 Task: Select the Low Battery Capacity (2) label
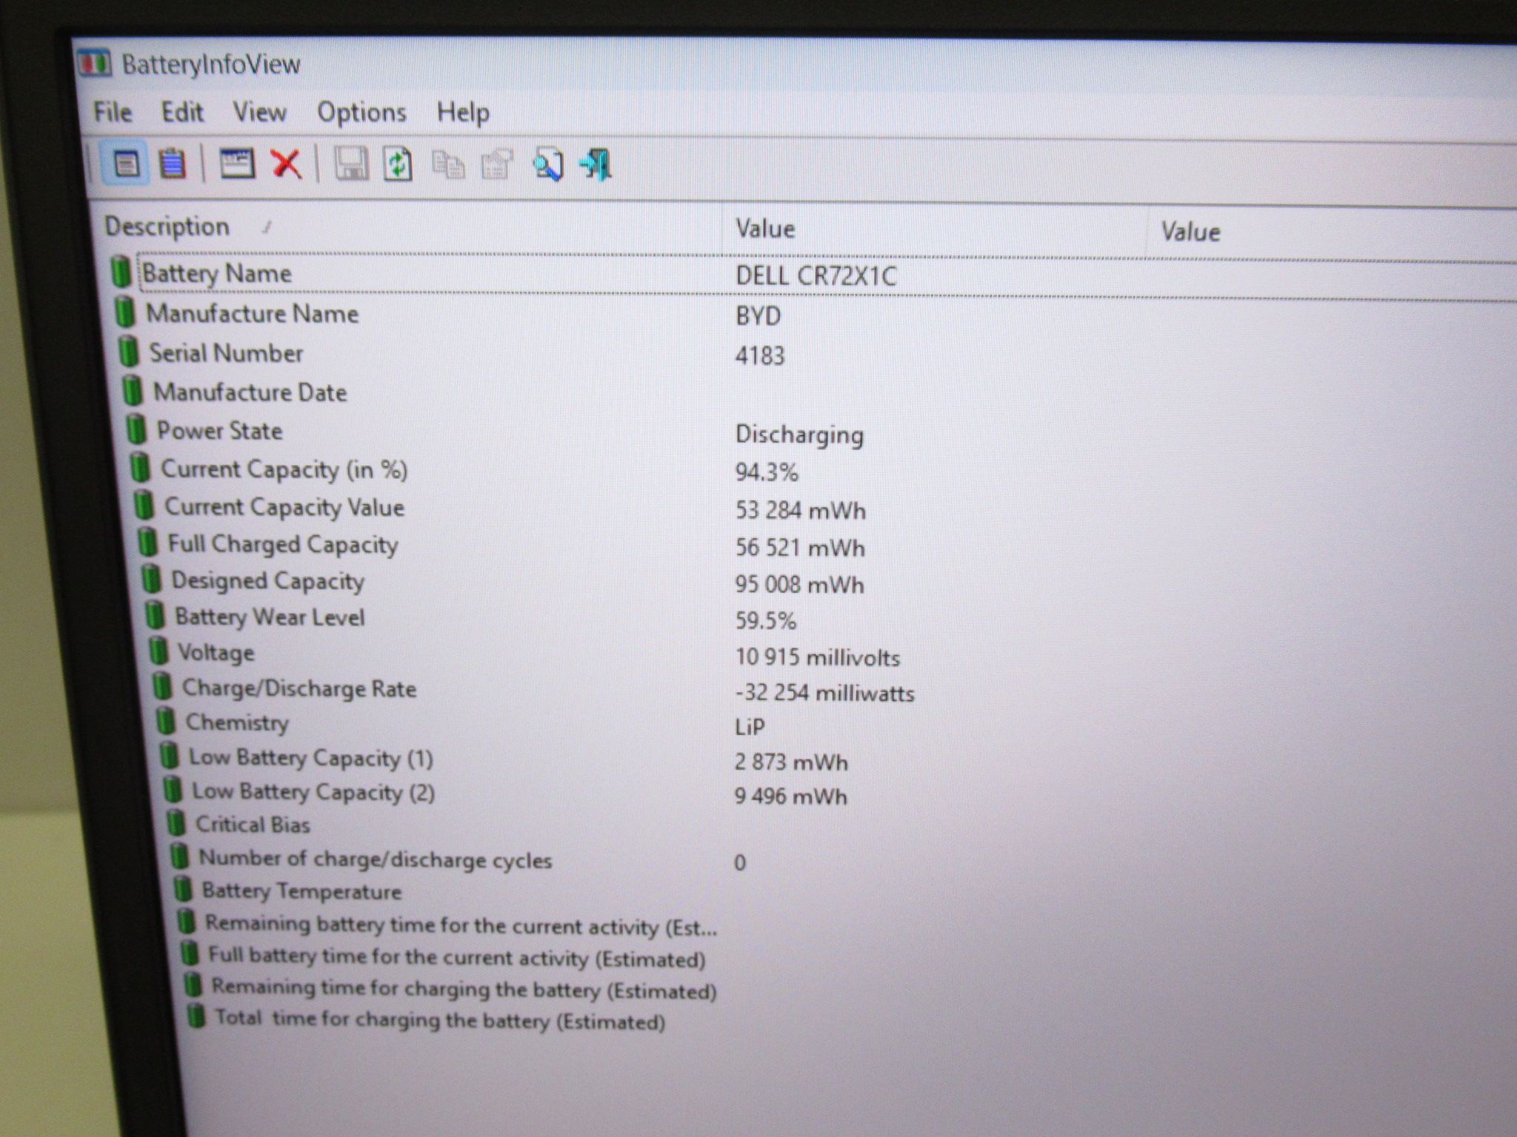pos(314,791)
